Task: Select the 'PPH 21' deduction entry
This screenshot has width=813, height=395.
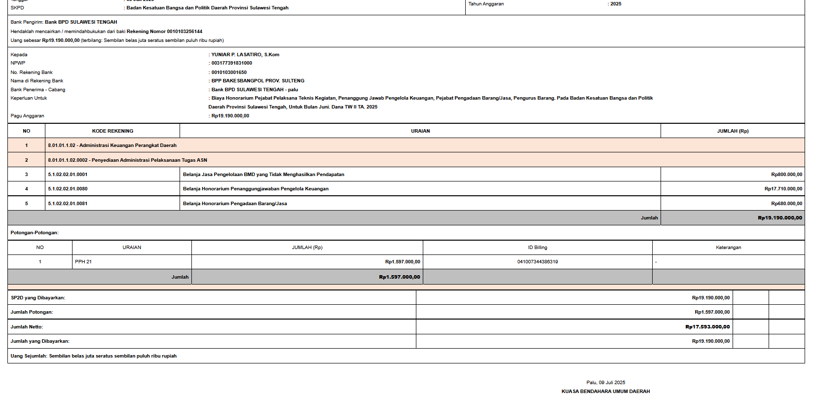Action: coord(83,262)
